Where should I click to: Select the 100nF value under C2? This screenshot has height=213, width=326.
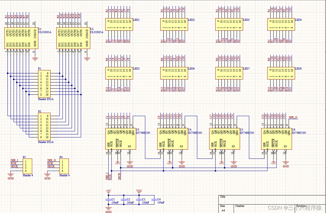130,202
